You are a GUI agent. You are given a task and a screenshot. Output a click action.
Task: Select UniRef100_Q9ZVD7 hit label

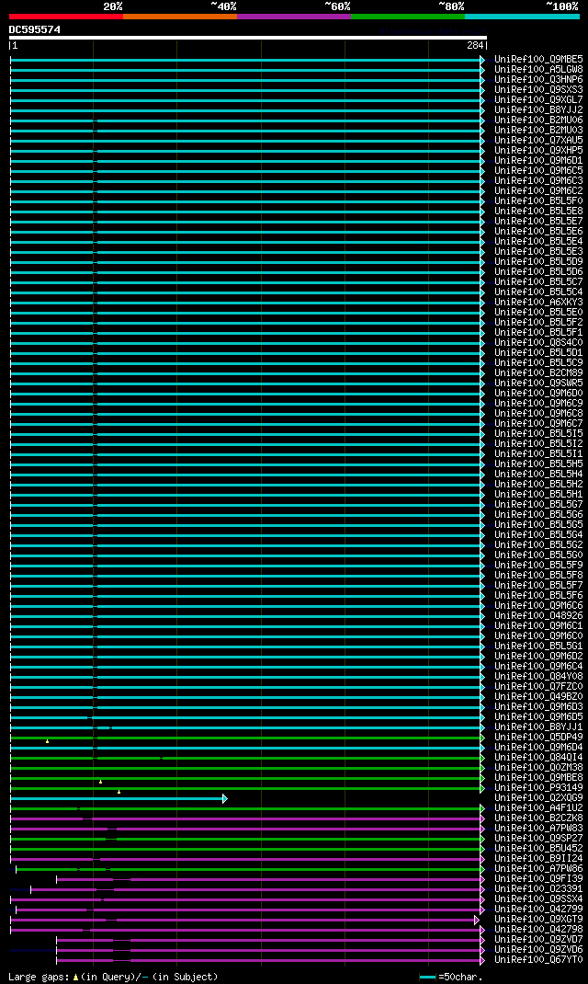click(538, 940)
